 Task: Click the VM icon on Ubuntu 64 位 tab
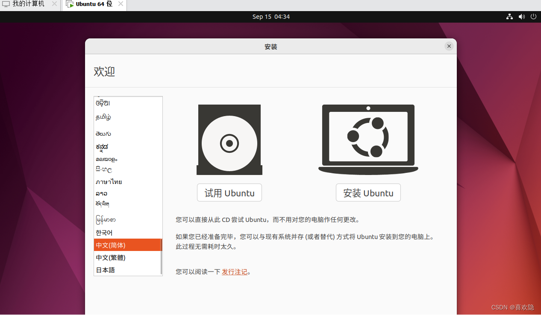pos(70,4)
